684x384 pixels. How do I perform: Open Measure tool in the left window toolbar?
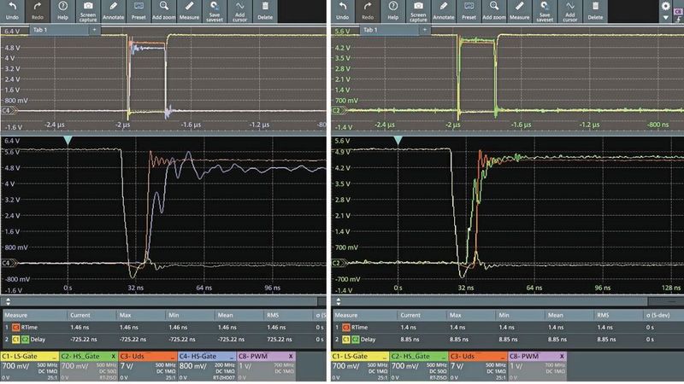189,11
